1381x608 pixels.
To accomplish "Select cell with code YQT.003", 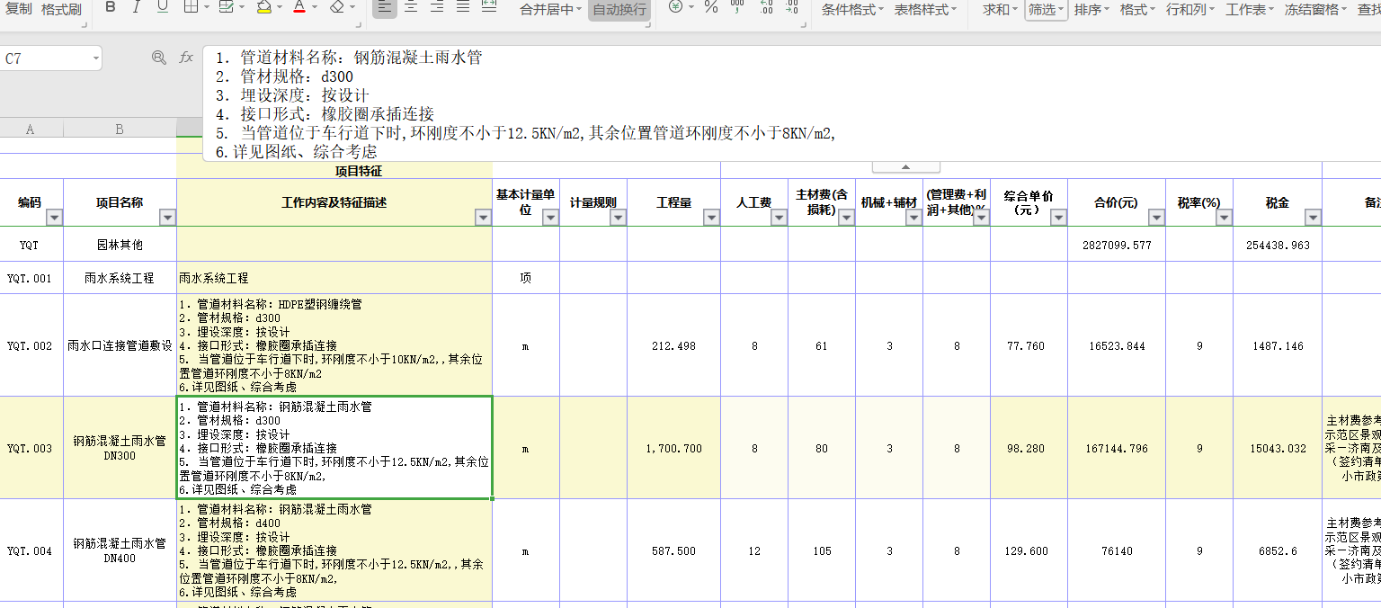I will [x=31, y=448].
